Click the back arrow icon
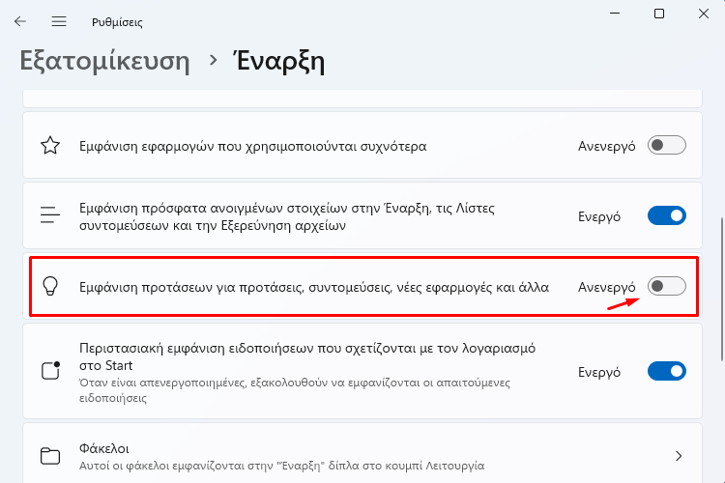Viewport: 725px width, 483px height. (20, 21)
